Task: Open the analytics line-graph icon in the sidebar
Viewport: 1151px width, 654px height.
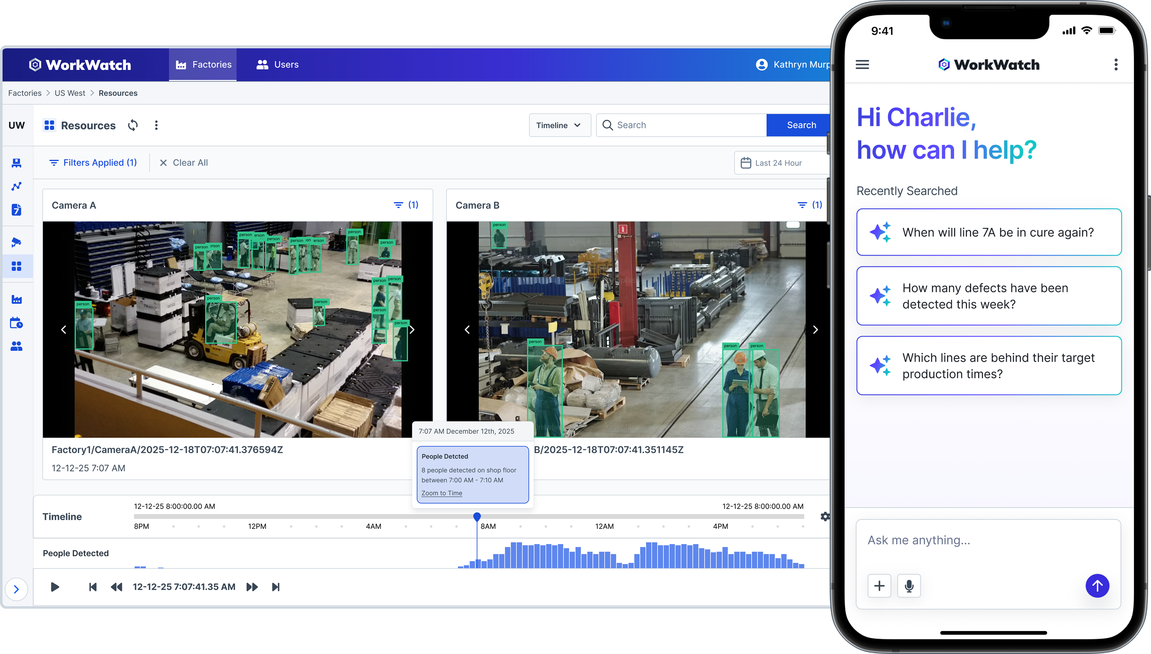Action: (x=17, y=186)
